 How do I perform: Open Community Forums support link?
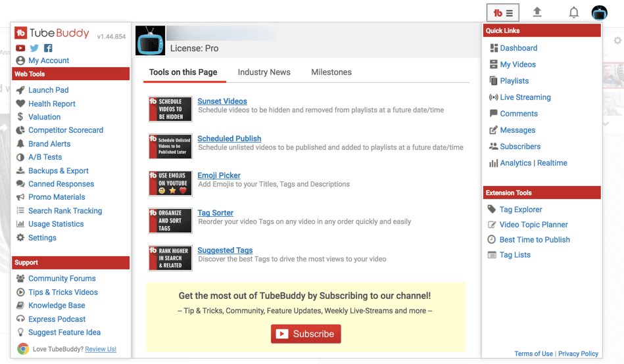62,279
